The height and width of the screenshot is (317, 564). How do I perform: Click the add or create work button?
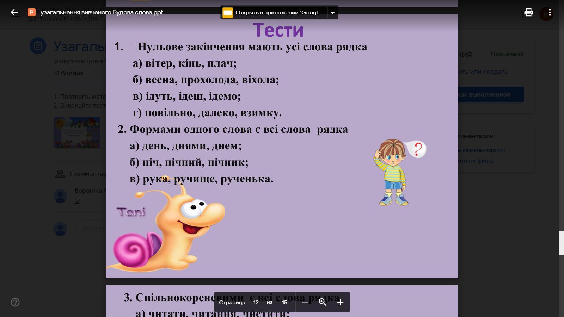[x=491, y=72]
